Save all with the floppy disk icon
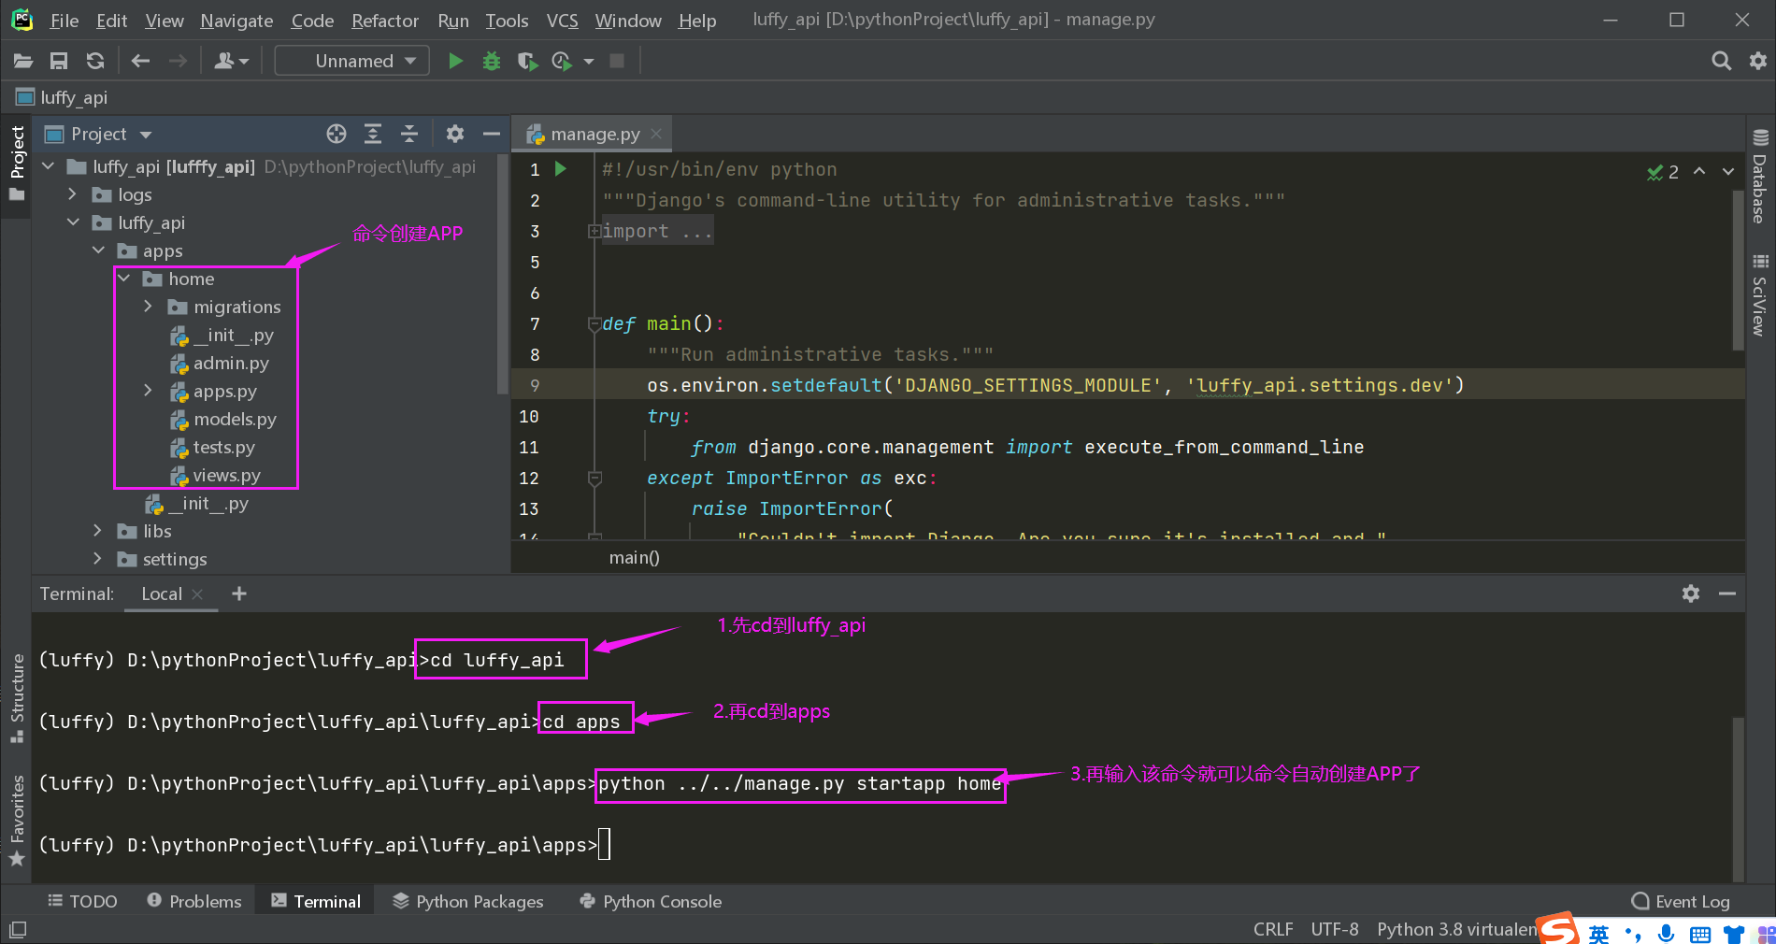The image size is (1776, 944). click(x=59, y=61)
